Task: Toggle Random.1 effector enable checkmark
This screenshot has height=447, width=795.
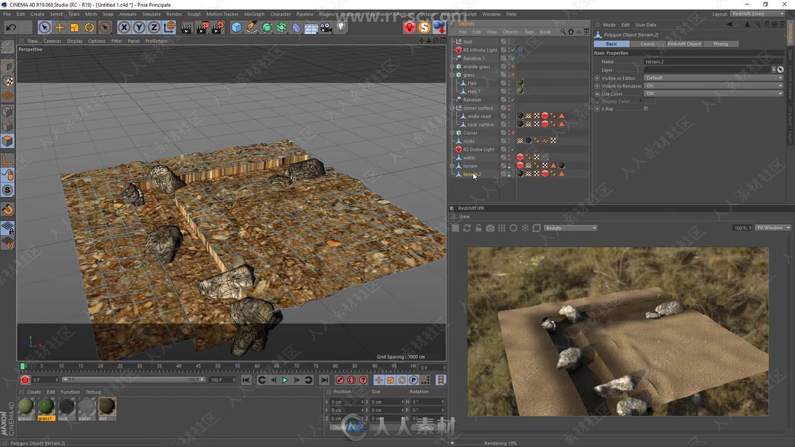Action: pos(513,58)
